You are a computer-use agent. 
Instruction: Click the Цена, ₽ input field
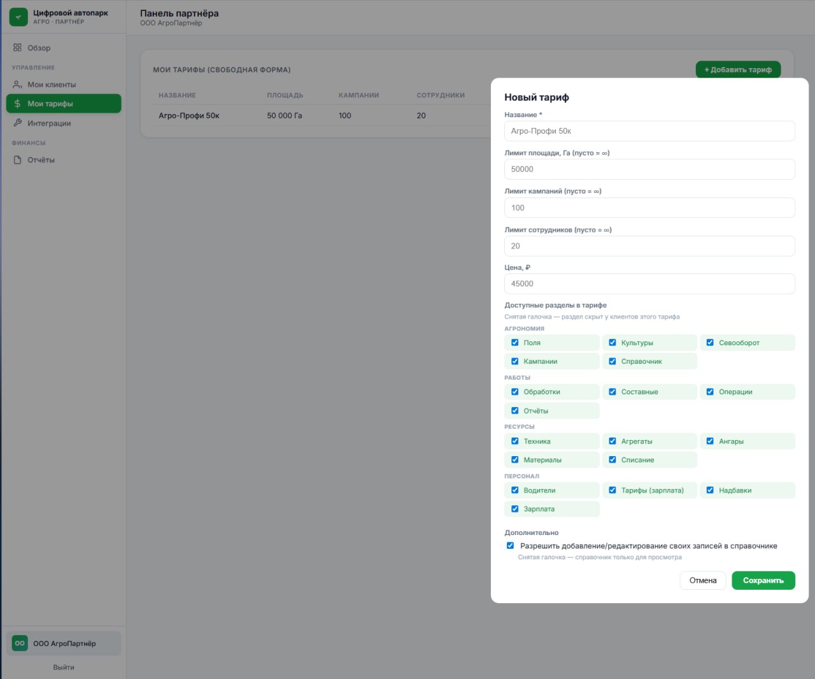pyautogui.click(x=649, y=284)
